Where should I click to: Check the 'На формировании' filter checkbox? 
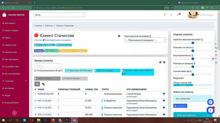coord(35,71)
